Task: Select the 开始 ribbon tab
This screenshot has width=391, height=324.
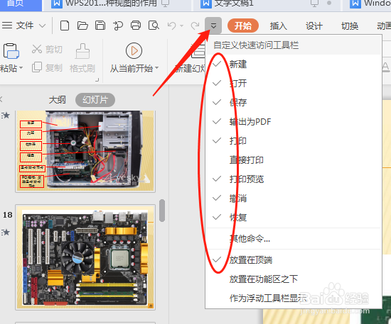Action: (243, 26)
